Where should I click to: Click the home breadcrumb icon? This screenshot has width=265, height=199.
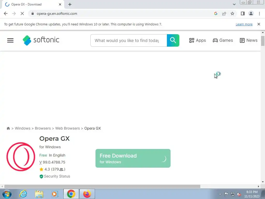8,128
